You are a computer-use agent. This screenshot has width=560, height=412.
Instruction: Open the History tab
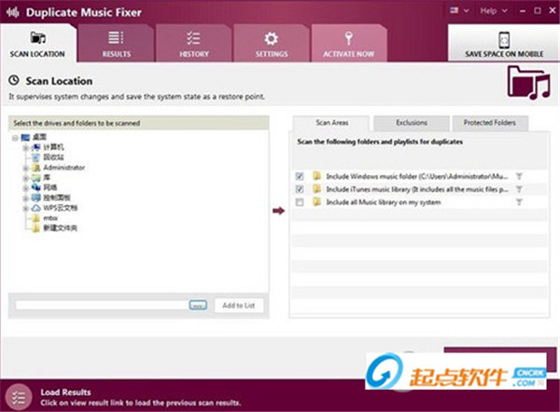(194, 44)
